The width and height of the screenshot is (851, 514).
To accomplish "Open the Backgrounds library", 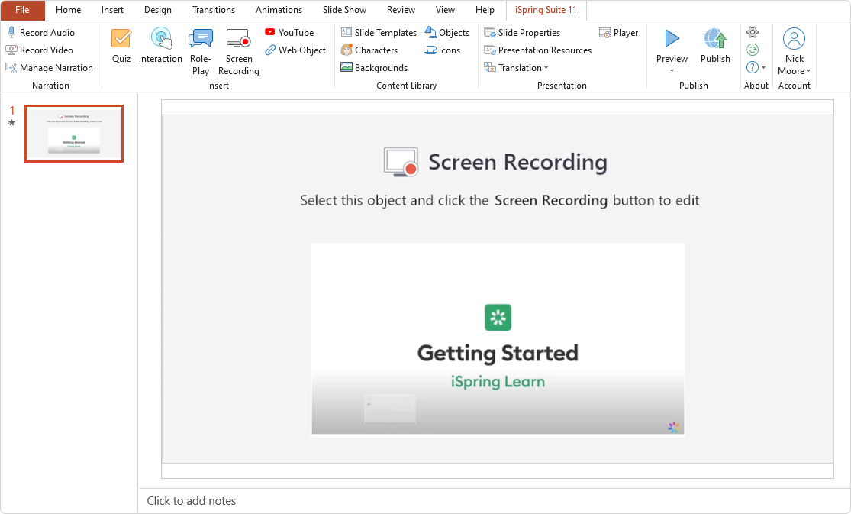I will pos(374,67).
